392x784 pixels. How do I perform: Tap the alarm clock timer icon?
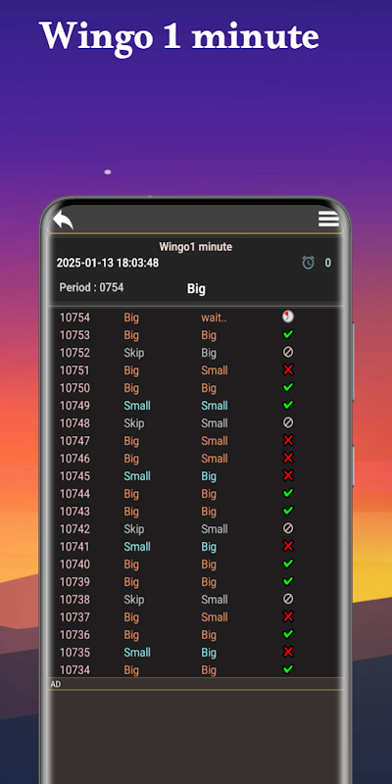click(308, 263)
